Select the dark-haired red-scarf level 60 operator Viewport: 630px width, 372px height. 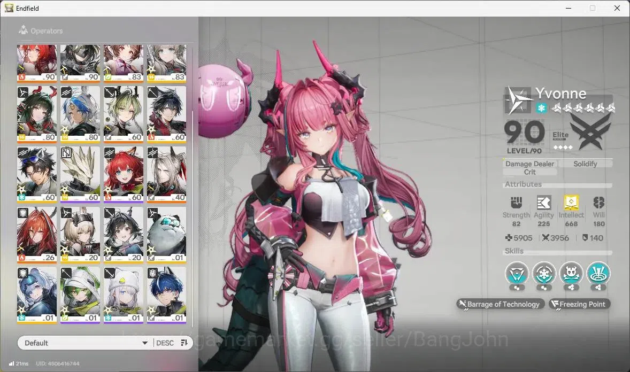click(x=167, y=114)
